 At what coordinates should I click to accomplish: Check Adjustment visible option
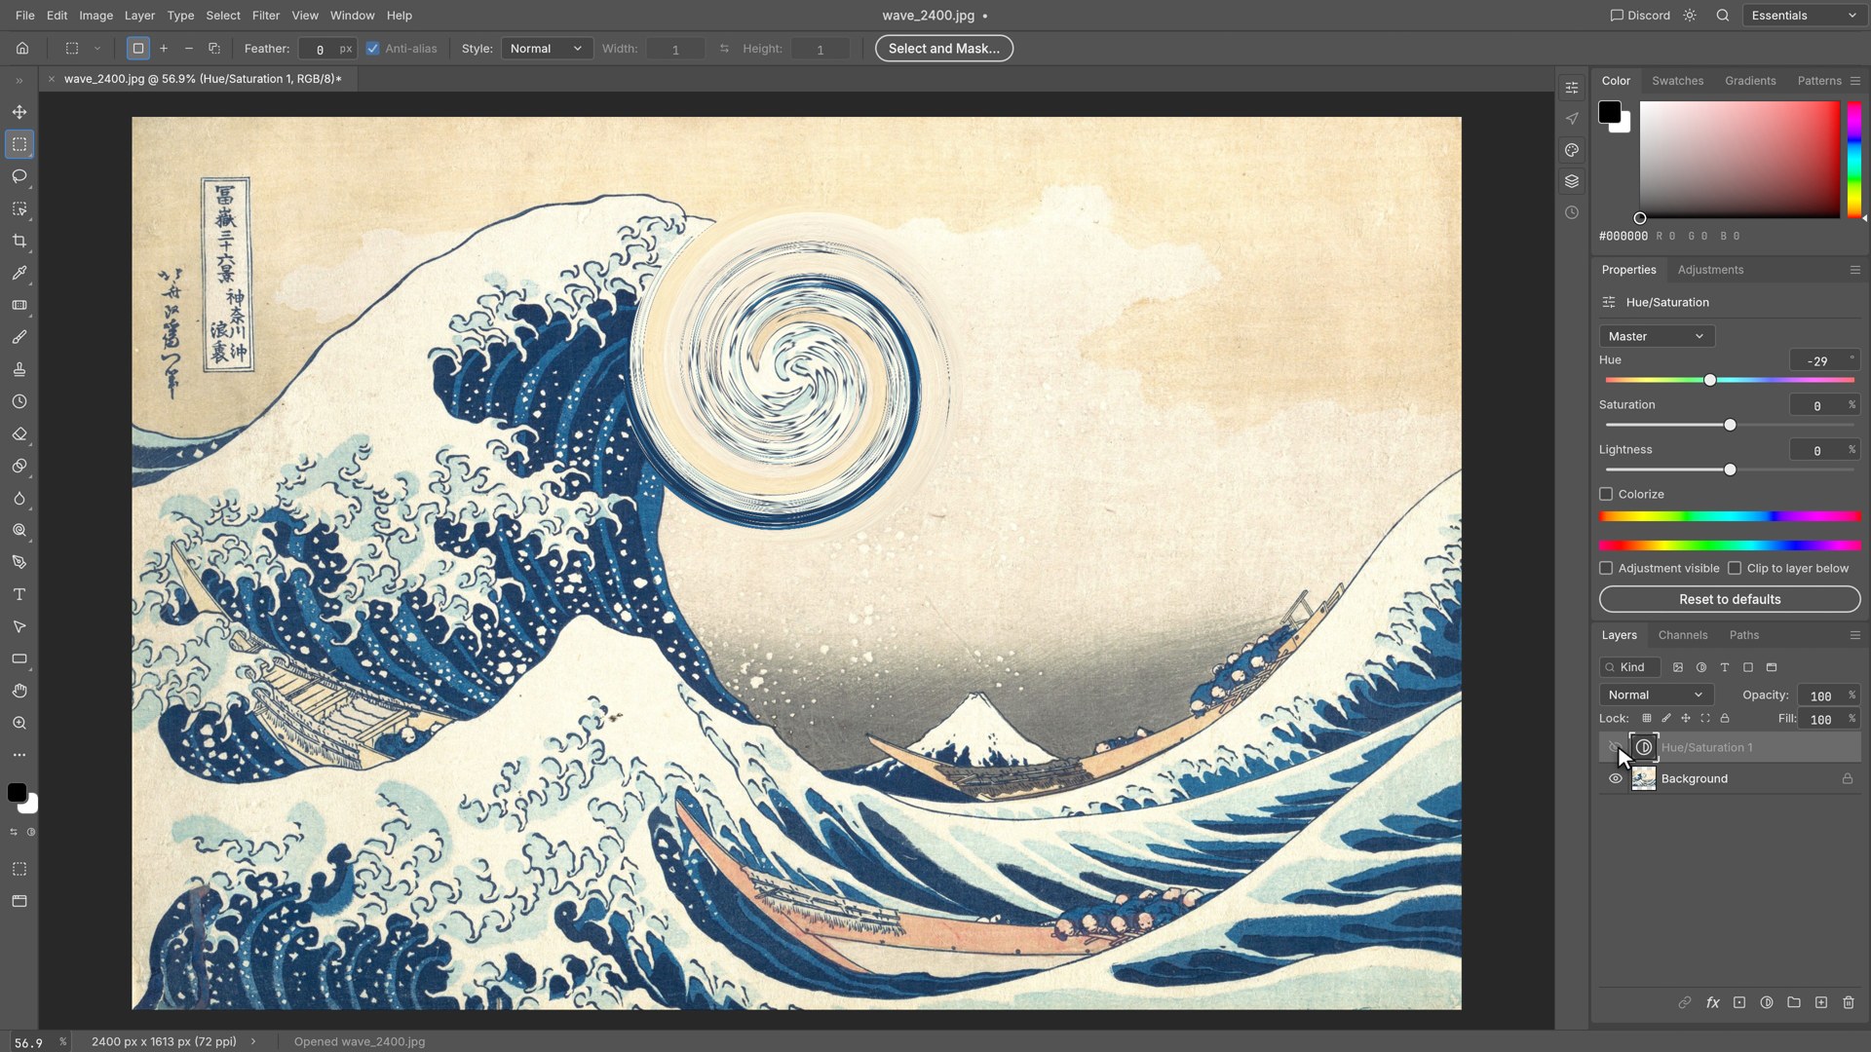coord(1606,568)
